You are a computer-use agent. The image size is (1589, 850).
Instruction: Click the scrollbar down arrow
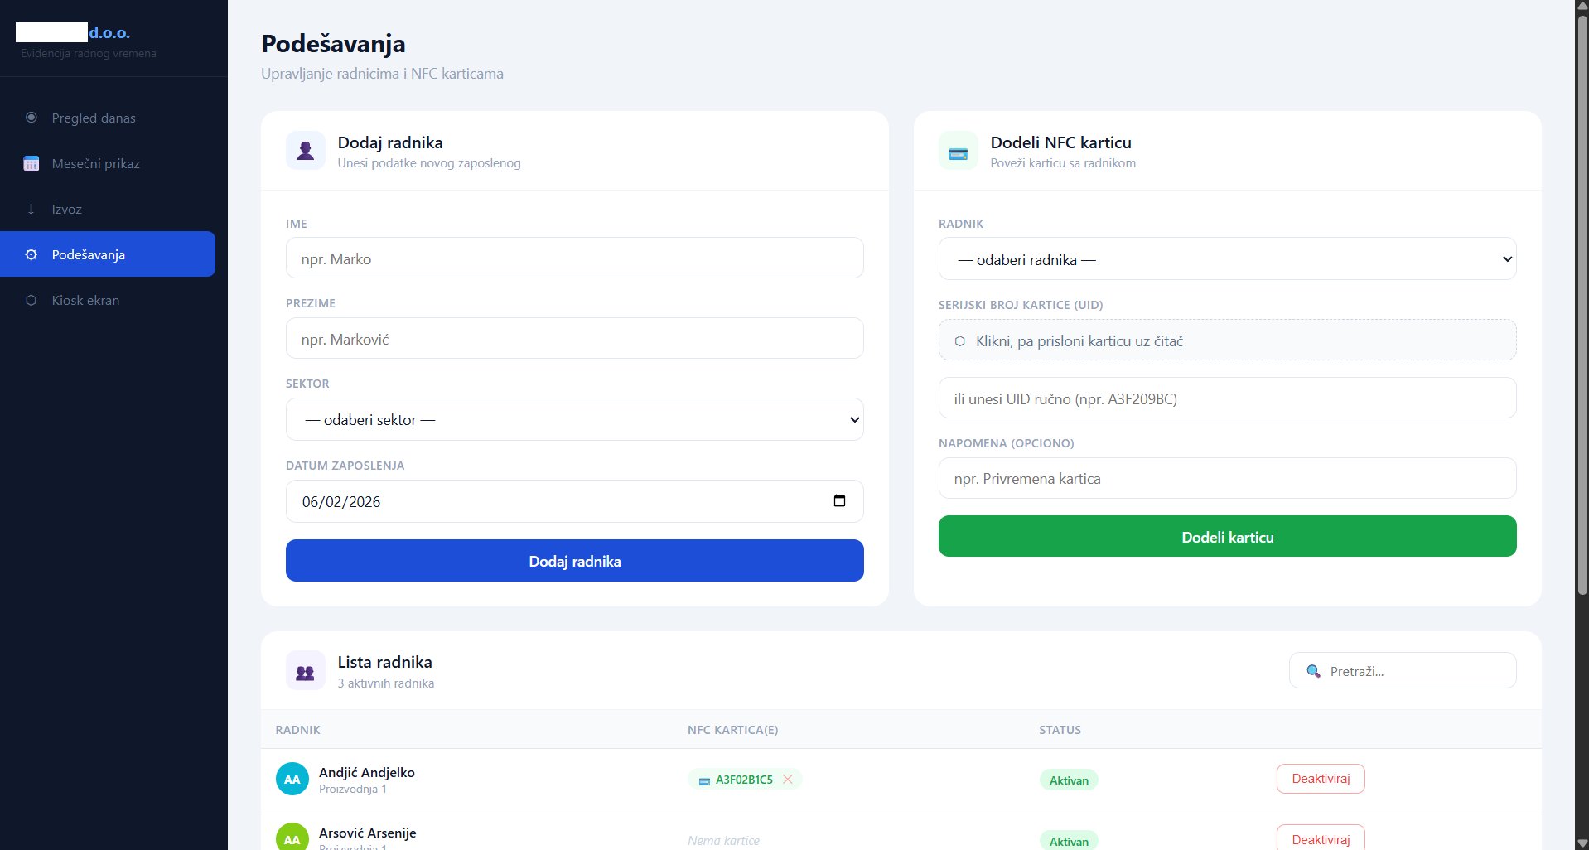(1582, 843)
